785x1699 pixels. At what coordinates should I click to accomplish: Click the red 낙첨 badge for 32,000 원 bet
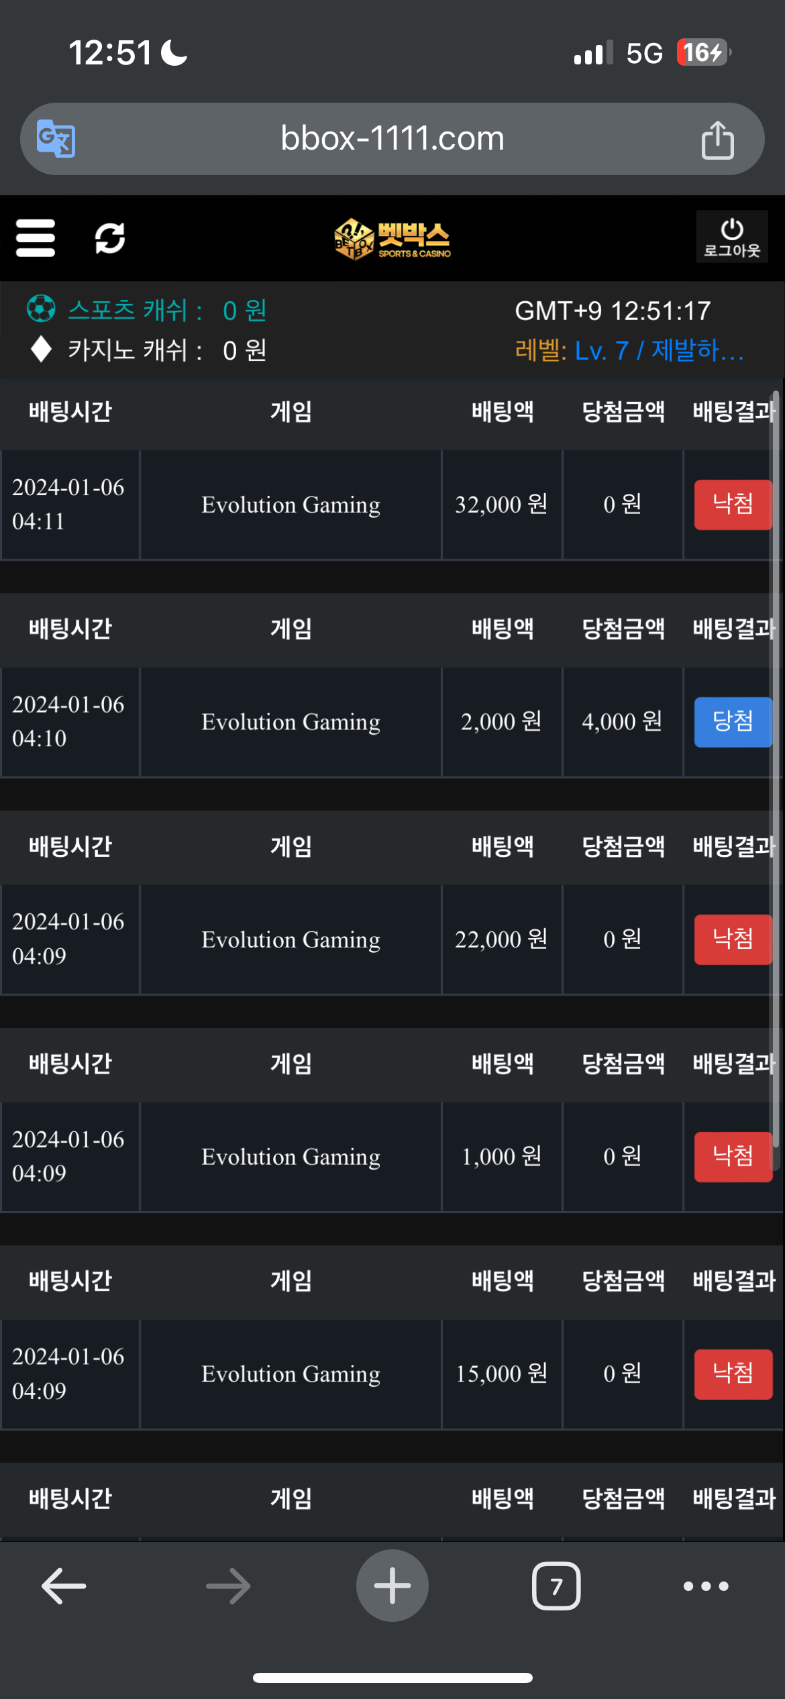(733, 505)
